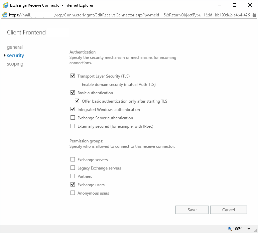Close the Exchange Receive Connector window
Viewport: 258px width, 233px height.
coord(250,5)
